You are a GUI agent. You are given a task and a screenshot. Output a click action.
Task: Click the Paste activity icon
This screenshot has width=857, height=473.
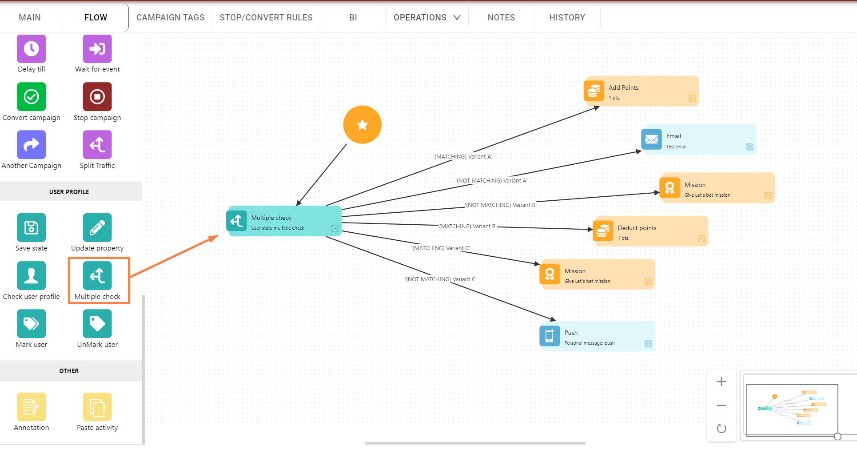tap(97, 407)
